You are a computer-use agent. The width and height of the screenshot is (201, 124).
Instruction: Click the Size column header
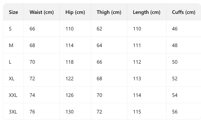pyautogui.click(x=13, y=12)
